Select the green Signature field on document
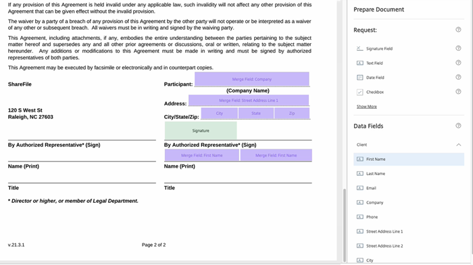 tap(201, 130)
